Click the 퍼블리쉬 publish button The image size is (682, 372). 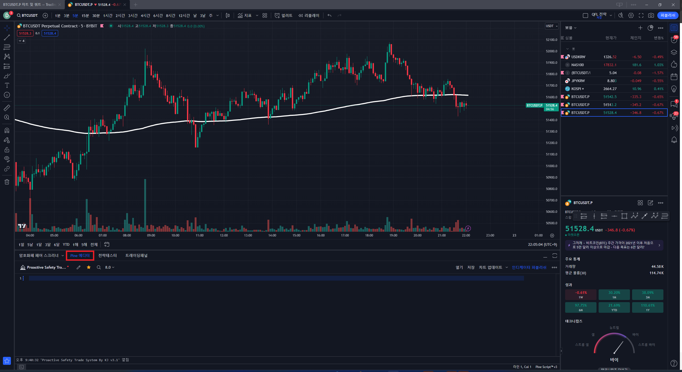(668, 15)
